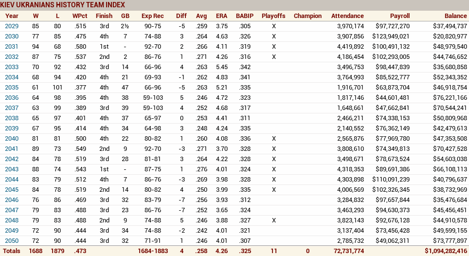Open the 2031 season link

coord(12,47)
